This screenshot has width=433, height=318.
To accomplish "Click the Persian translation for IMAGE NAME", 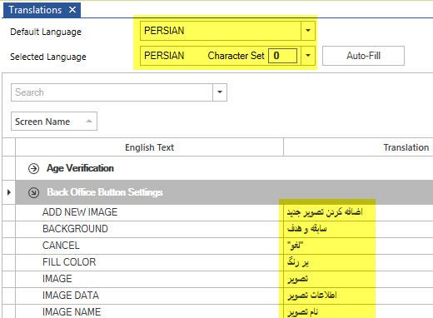I will coord(303,312).
